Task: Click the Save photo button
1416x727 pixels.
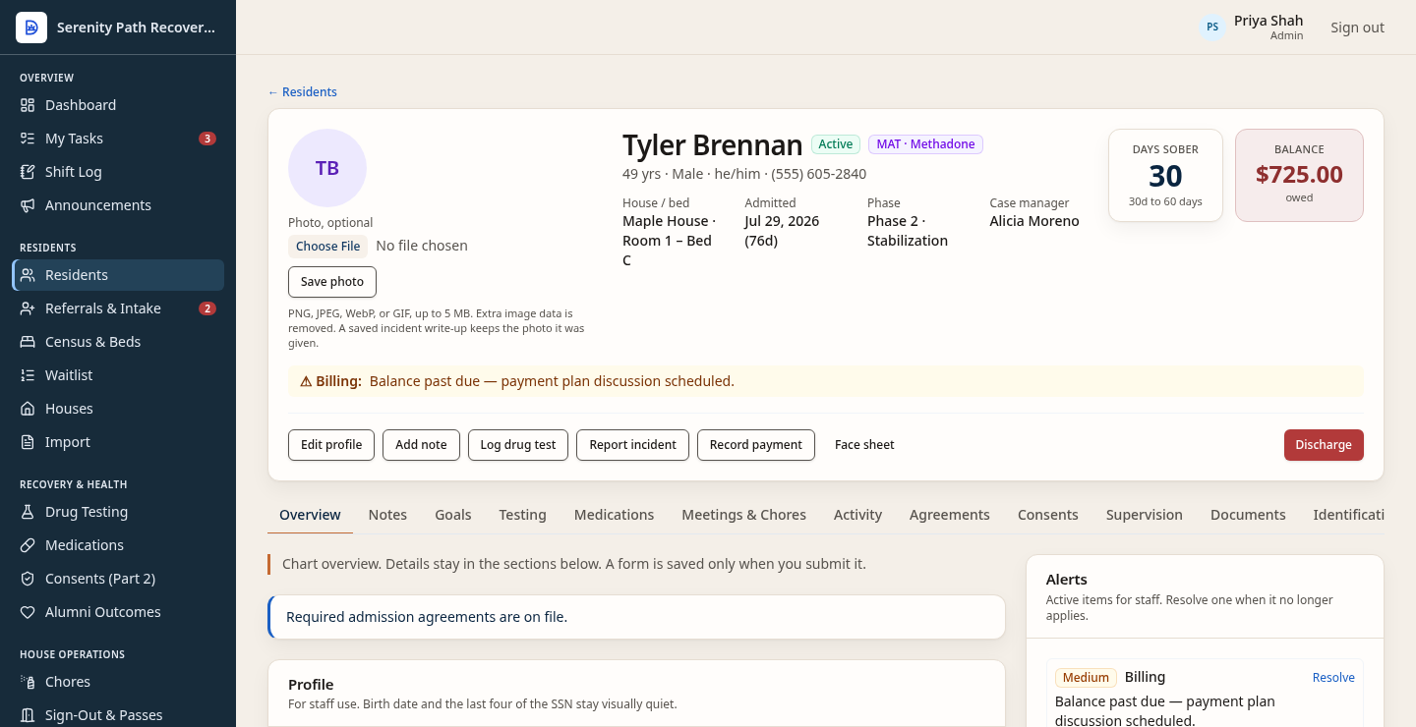Action: pyautogui.click(x=332, y=282)
